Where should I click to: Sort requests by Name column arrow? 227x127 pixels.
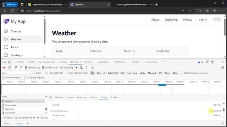[x=46, y=97]
